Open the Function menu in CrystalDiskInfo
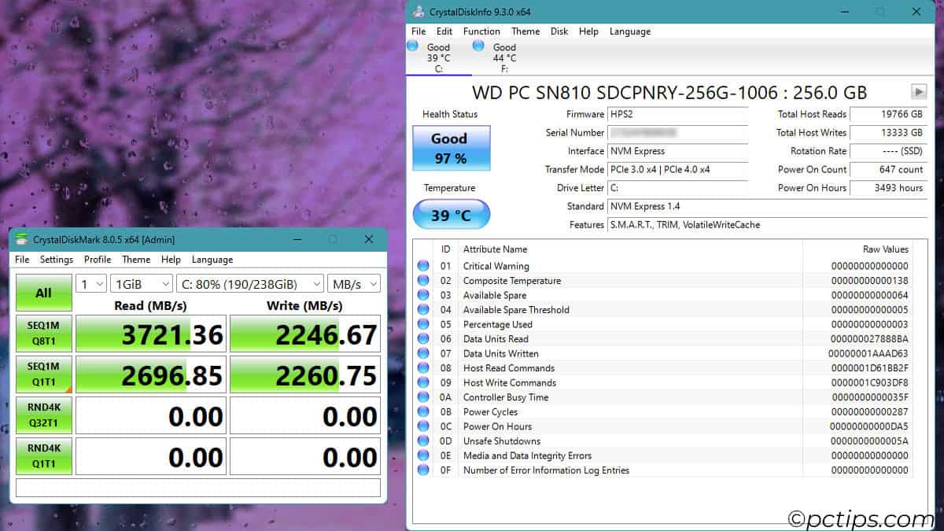The image size is (944, 531). point(481,31)
